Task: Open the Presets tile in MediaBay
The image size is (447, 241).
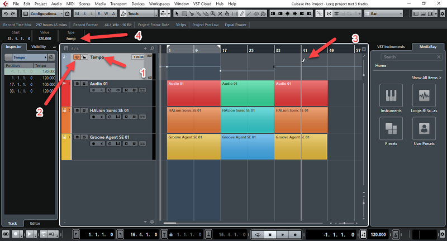Action: click(391, 128)
